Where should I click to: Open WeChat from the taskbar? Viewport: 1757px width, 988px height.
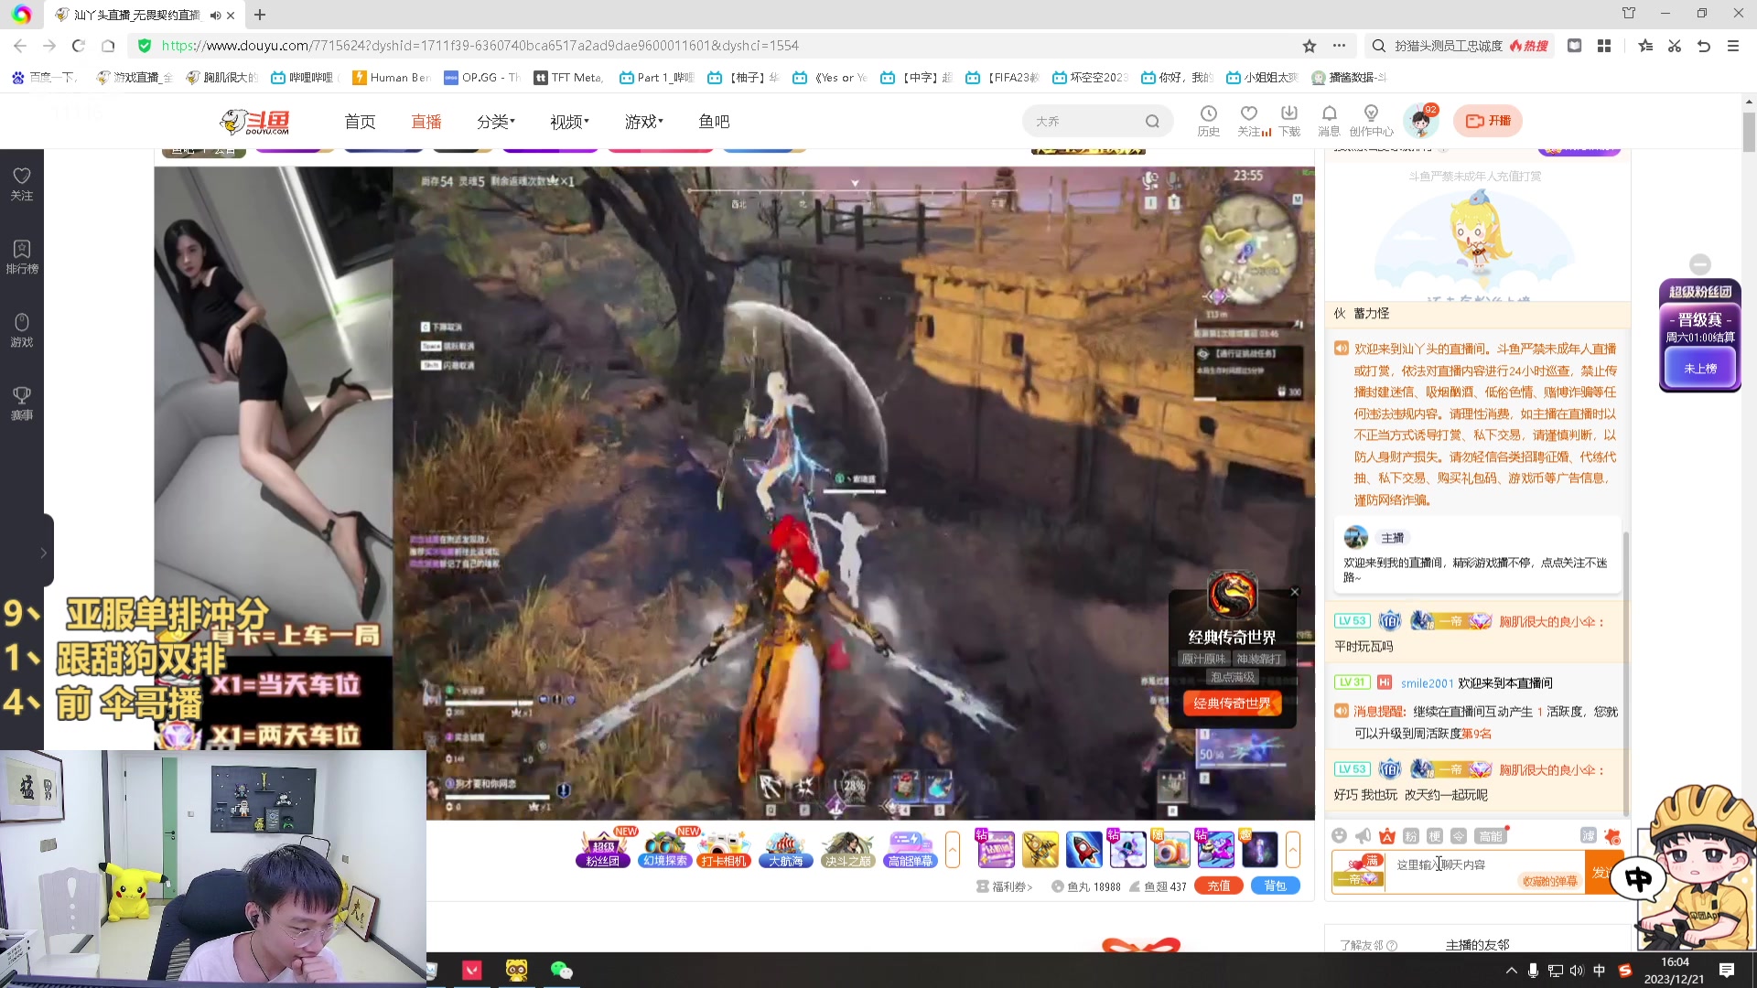coord(561,970)
